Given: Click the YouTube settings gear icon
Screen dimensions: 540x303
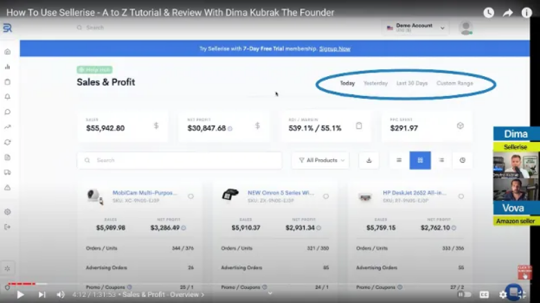Looking at the screenshot, I should click(x=503, y=295).
